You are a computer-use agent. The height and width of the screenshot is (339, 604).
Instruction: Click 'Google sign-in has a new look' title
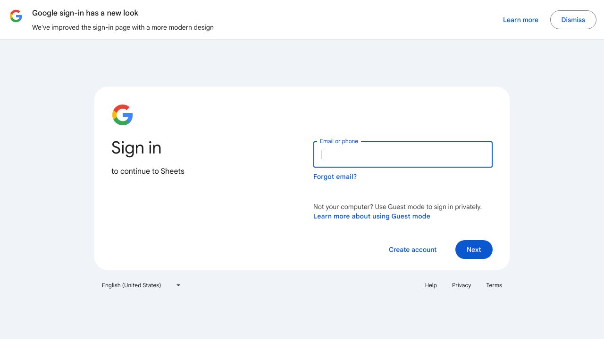(85, 13)
